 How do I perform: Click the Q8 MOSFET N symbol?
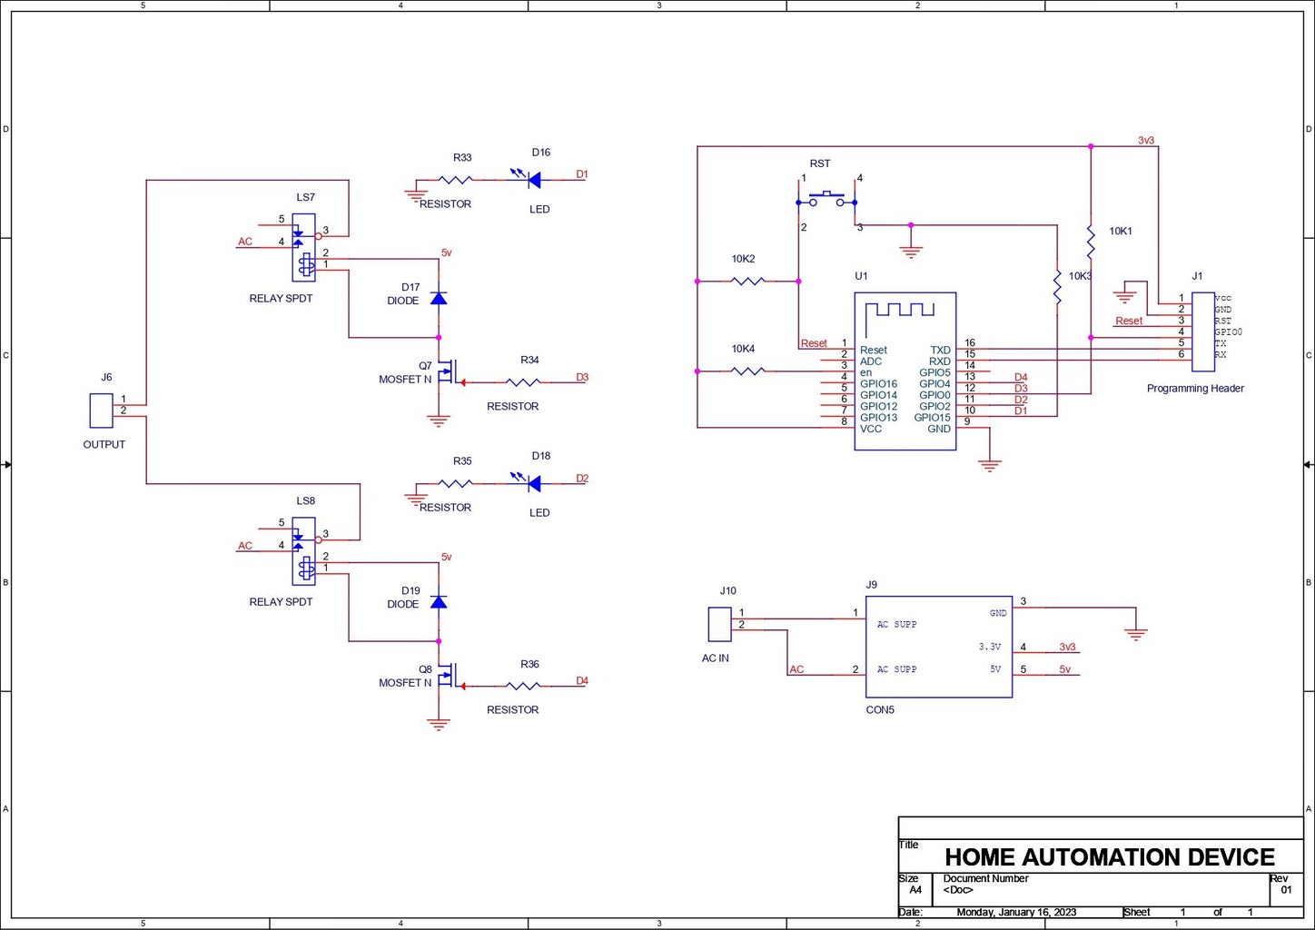click(448, 676)
